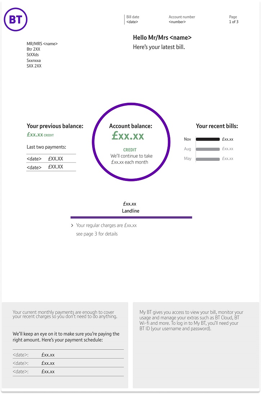Click the green previous balance credit amount
This screenshot has width=261, height=394.
point(35,135)
